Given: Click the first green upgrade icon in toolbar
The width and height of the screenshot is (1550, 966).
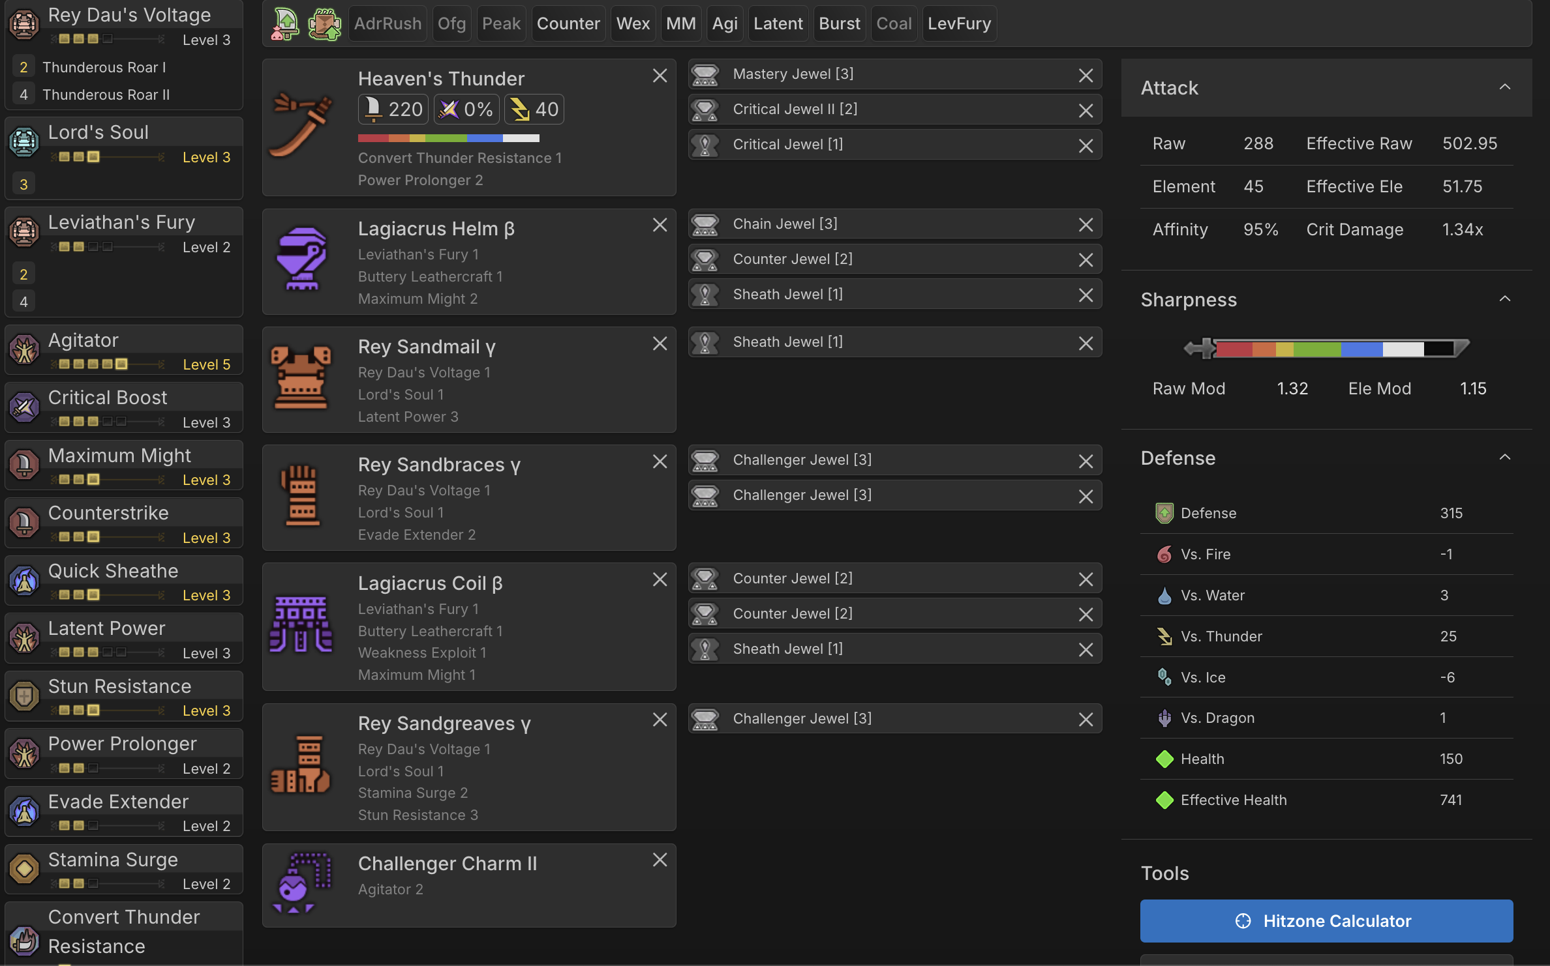Looking at the screenshot, I should (x=285, y=24).
